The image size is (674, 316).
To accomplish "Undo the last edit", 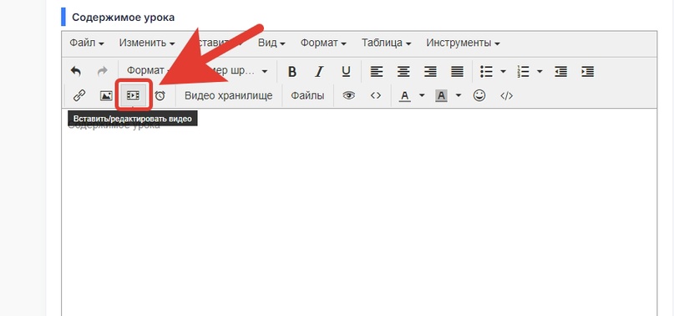I will click(x=76, y=71).
